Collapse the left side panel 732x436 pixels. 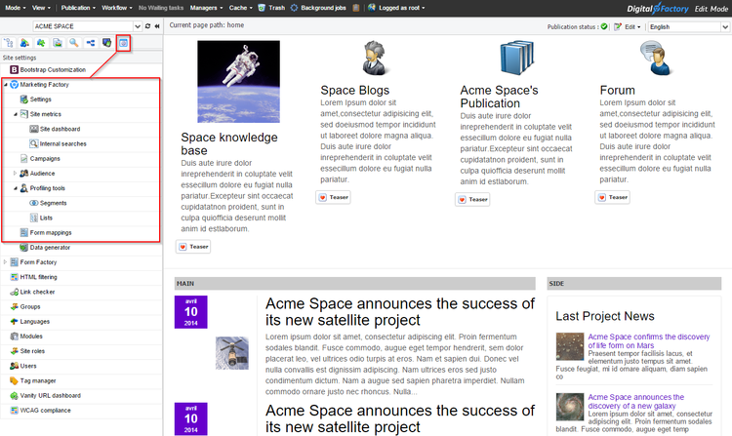(x=157, y=26)
